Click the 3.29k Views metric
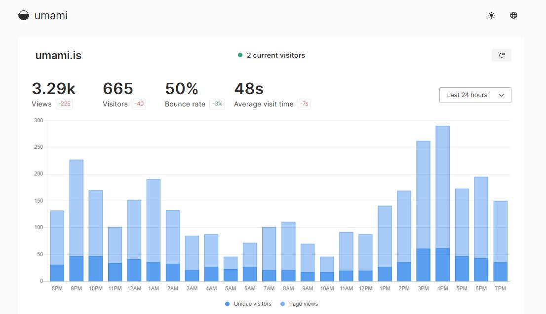 click(53, 89)
